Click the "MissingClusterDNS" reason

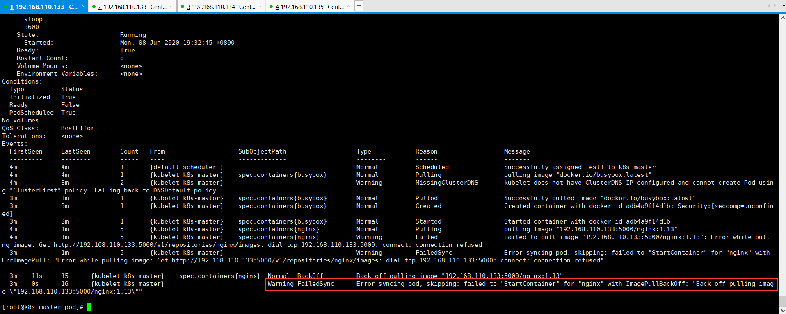pos(447,183)
